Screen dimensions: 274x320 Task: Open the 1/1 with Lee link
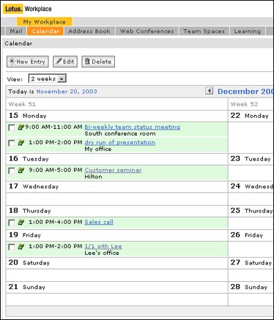103,247
